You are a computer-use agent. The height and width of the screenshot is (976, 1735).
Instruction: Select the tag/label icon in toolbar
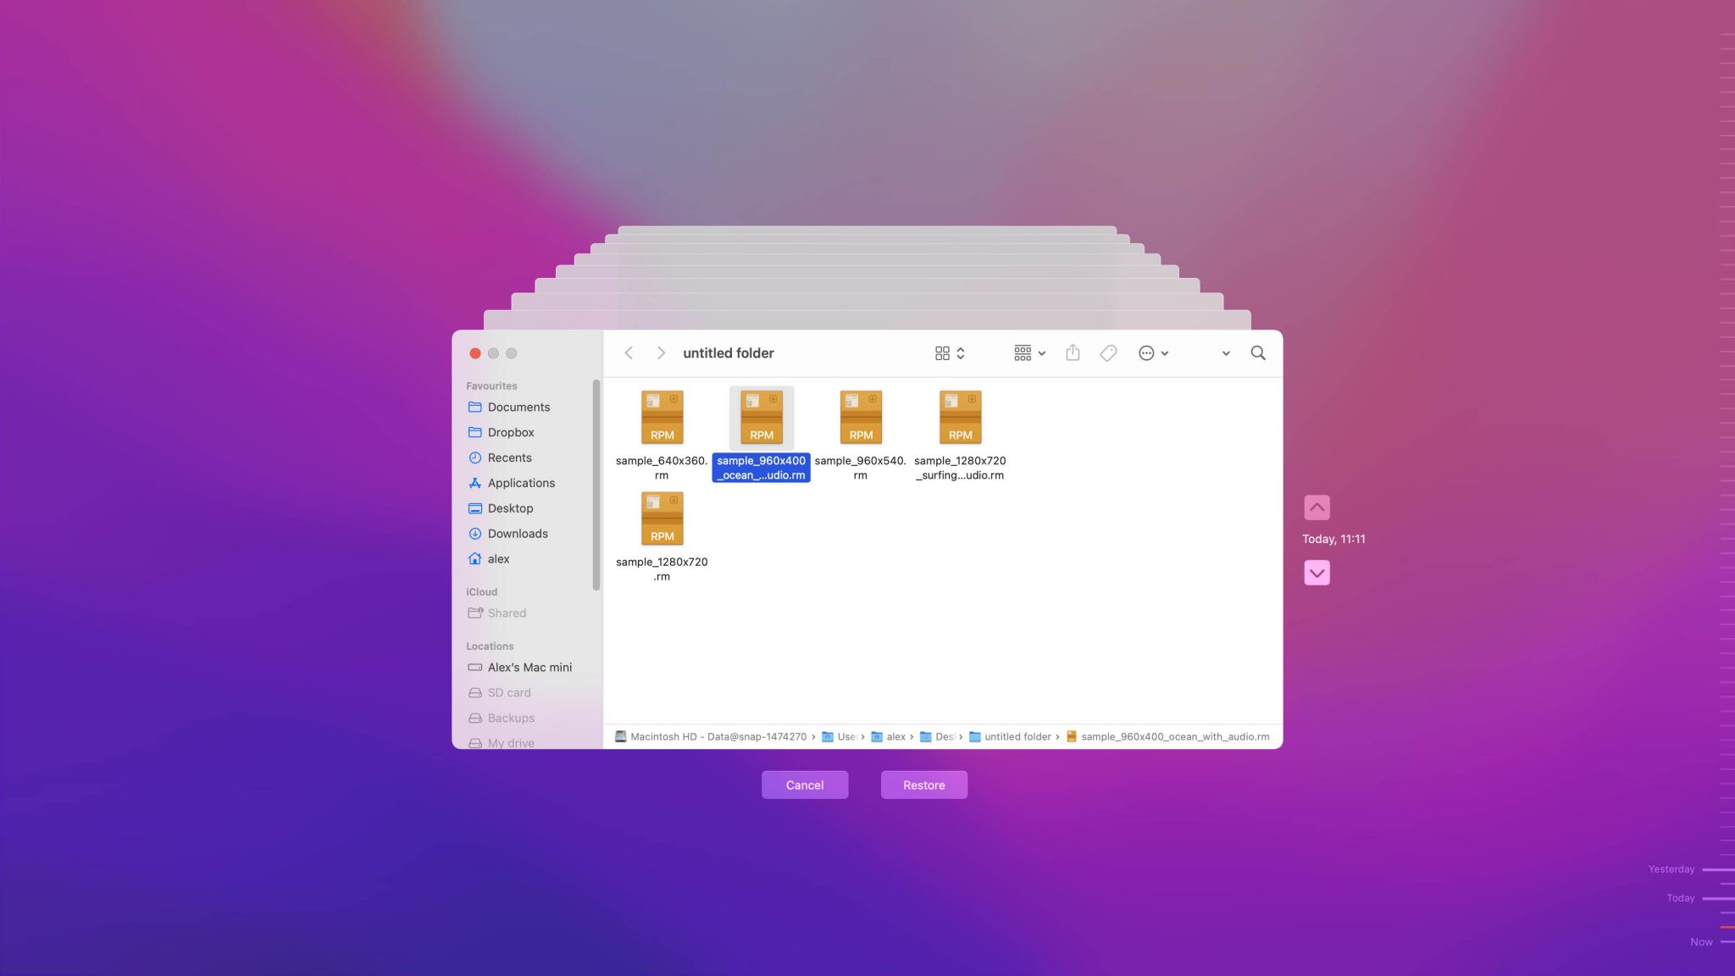pyautogui.click(x=1107, y=352)
